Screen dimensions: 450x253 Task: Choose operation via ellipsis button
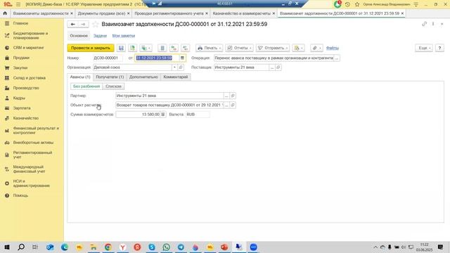337,58
